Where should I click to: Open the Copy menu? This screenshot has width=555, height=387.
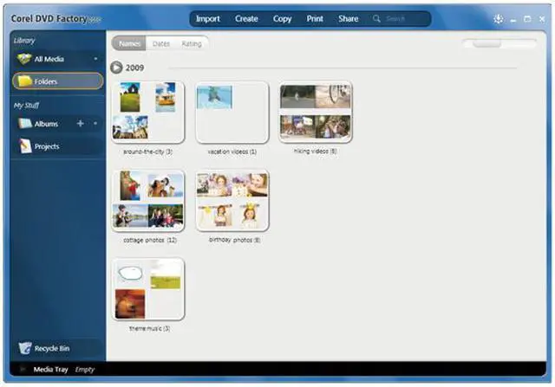[x=282, y=19]
